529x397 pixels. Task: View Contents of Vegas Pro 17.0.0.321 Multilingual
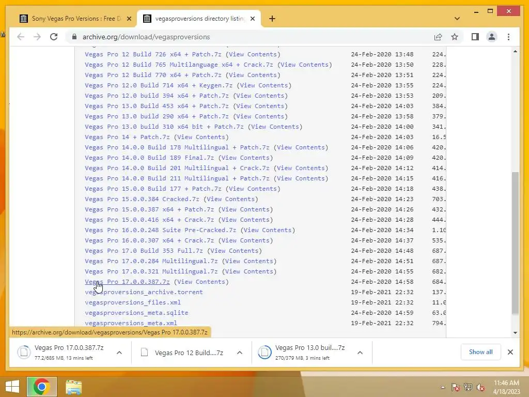pos(249,271)
